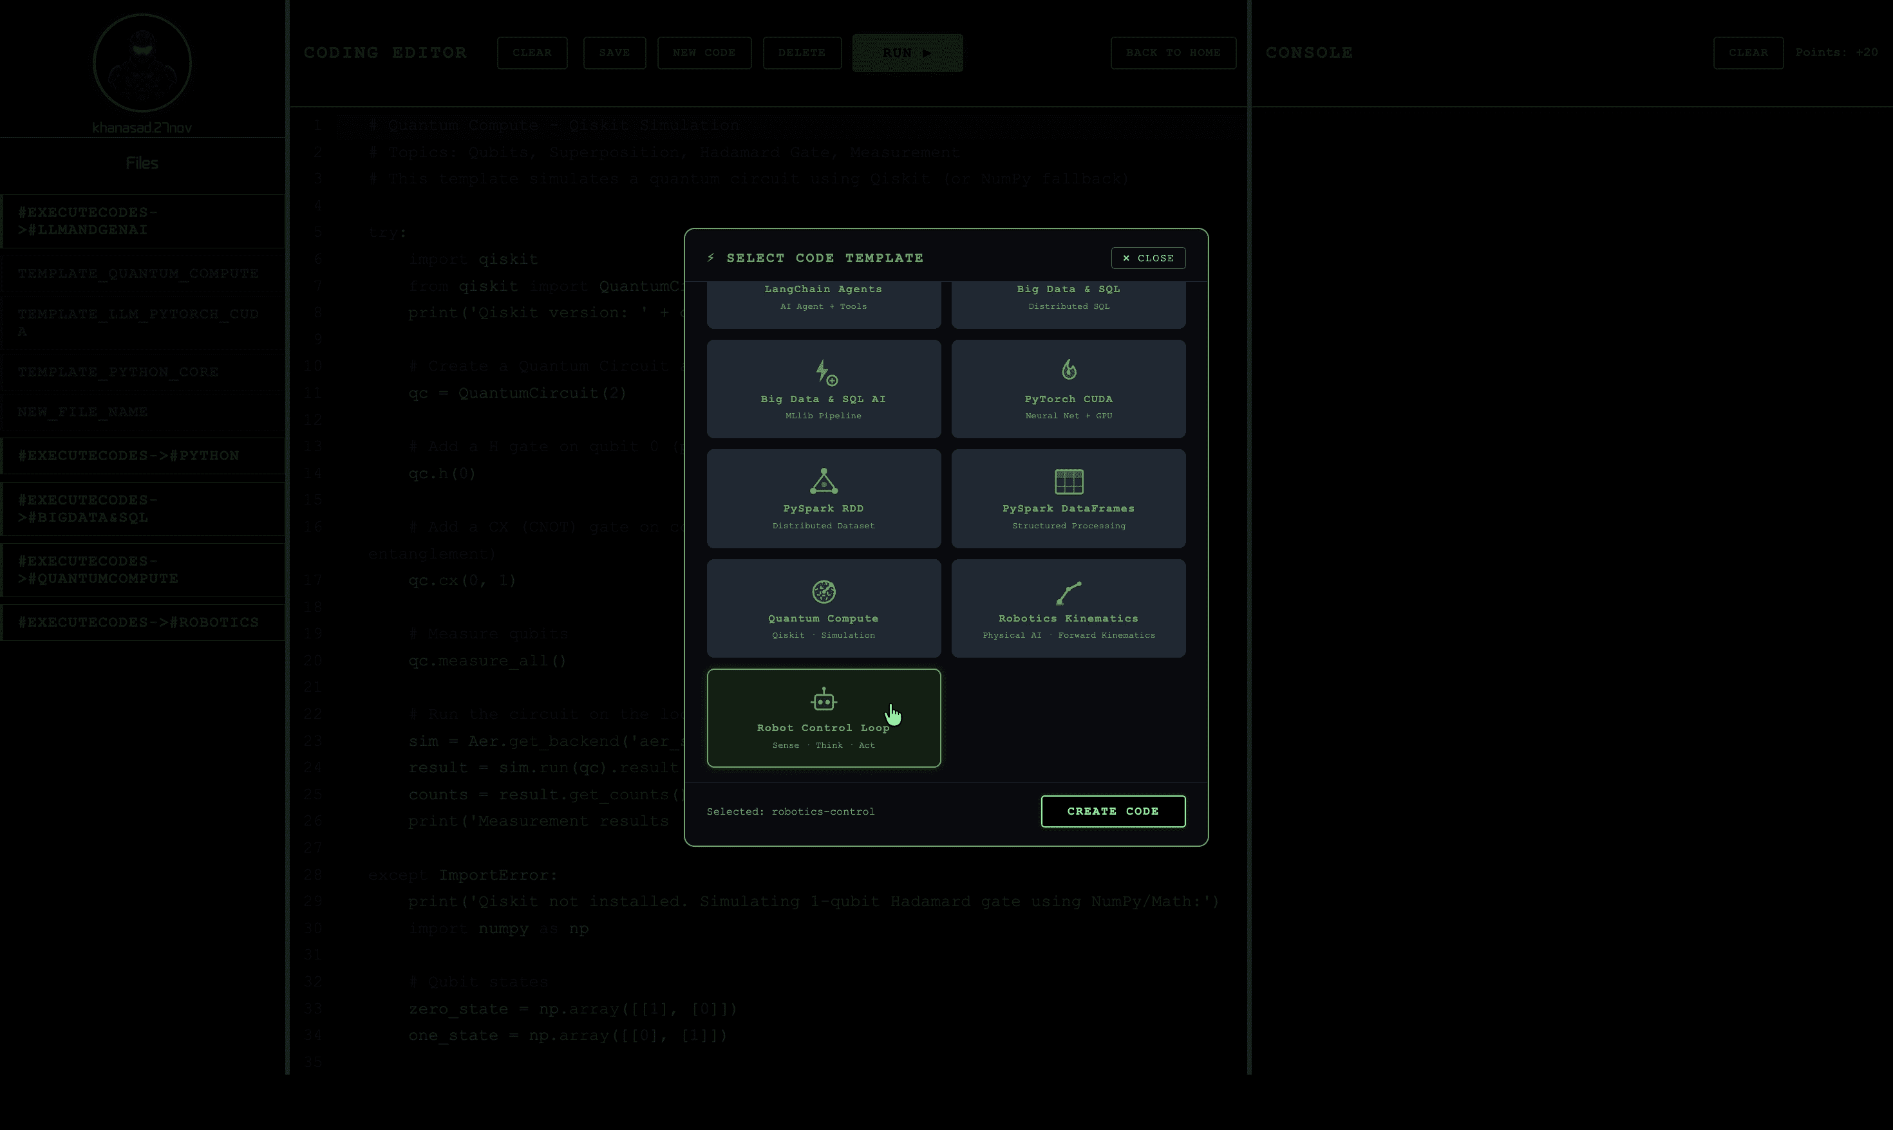Click the 'MLlib Pipeline' subtitle
Screen dimensions: 1893x1130
(x=824, y=416)
